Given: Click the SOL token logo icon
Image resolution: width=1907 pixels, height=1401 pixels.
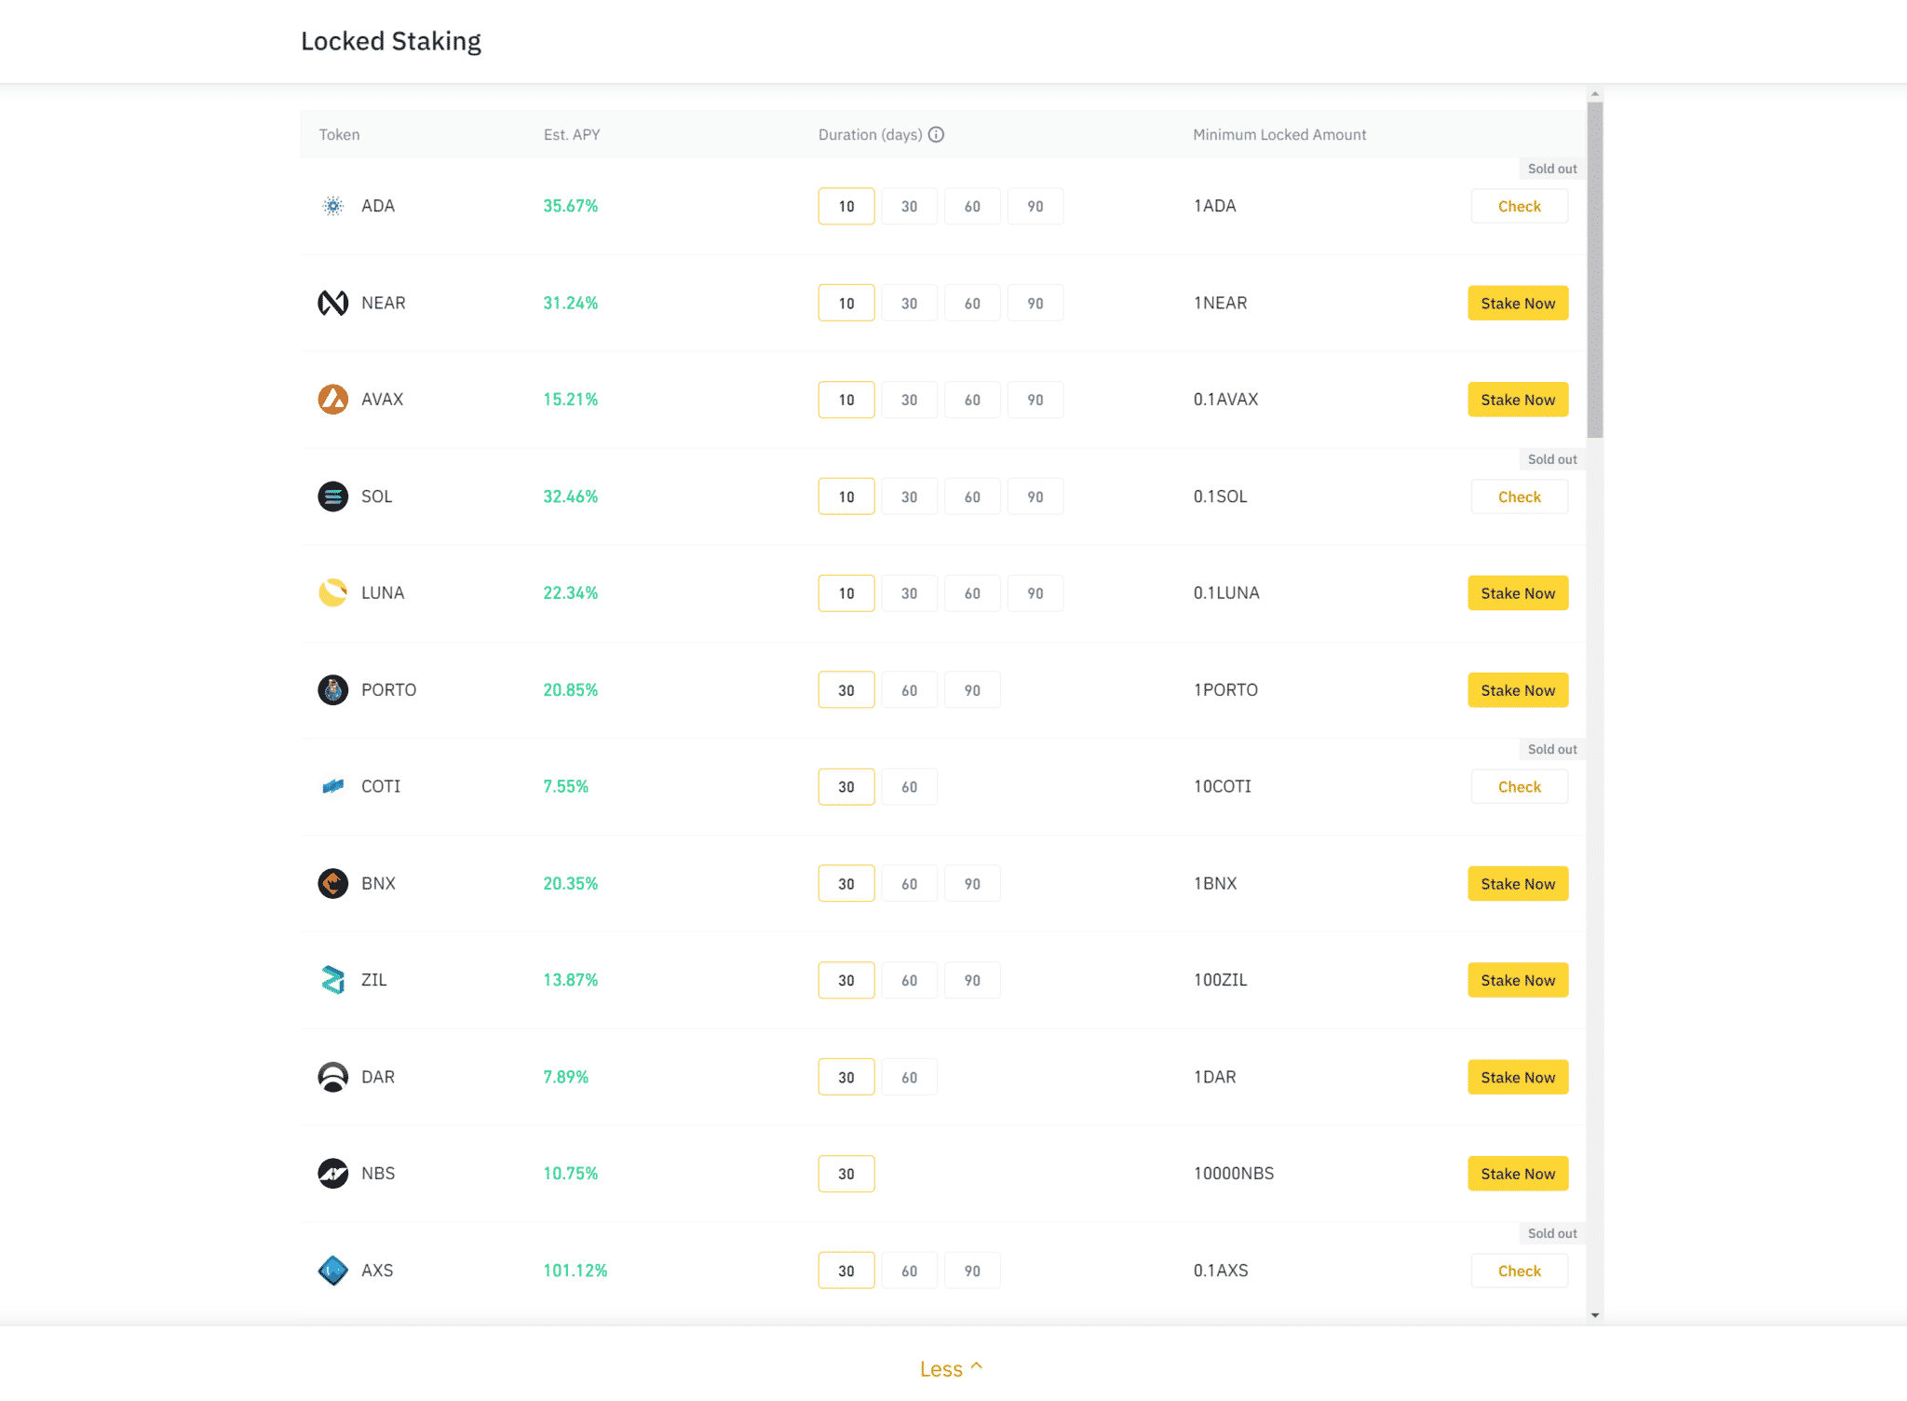Looking at the screenshot, I should point(332,496).
